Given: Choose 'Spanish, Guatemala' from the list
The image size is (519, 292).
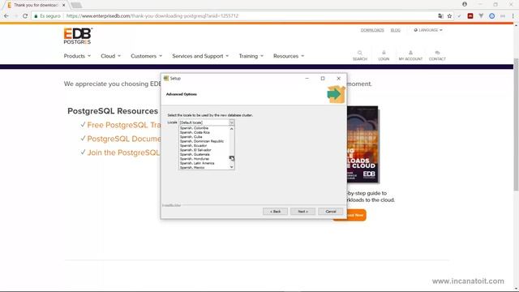Looking at the screenshot, I should [204, 154].
